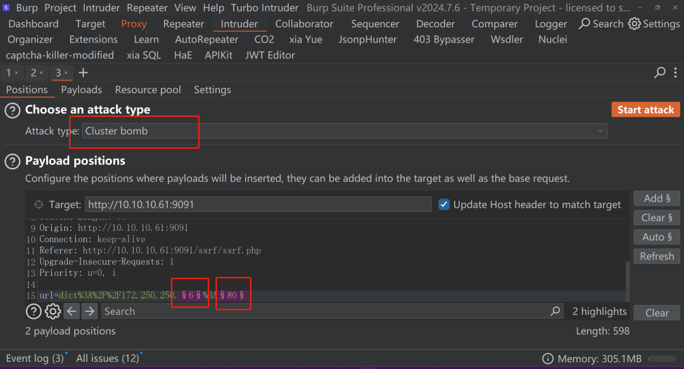Open help for Payload positions
The height and width of the screenshot is (369, 684).
pyautogui.click(x=12, y=162)
